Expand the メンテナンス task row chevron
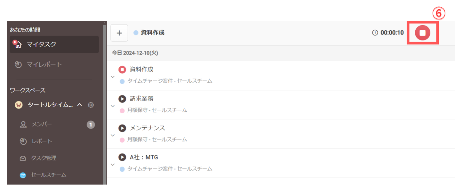Screen dimensions: 455x196 click(113, 135)
